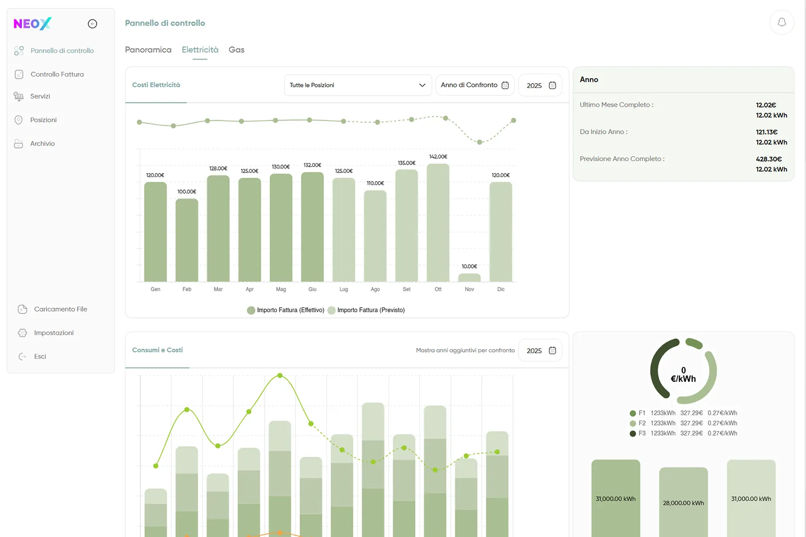The width and height of the screenshot is (806, 537).
Task: Click the NEOX logo
Action: pyautogui.click(x=32, y=24)
